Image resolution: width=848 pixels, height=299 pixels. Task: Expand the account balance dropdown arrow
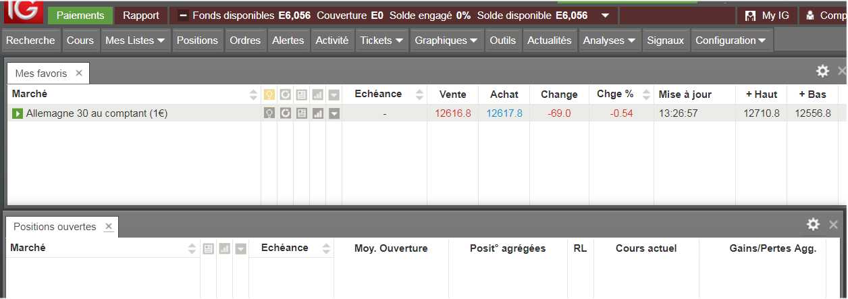tap(605, 16)
